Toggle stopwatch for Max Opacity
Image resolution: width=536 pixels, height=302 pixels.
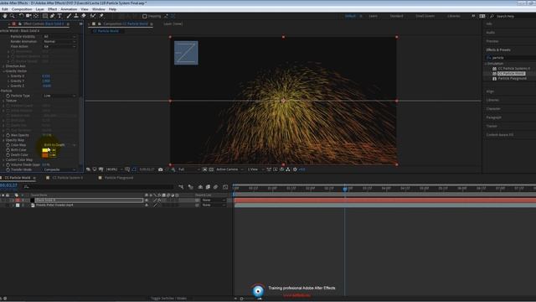point(8,135)
